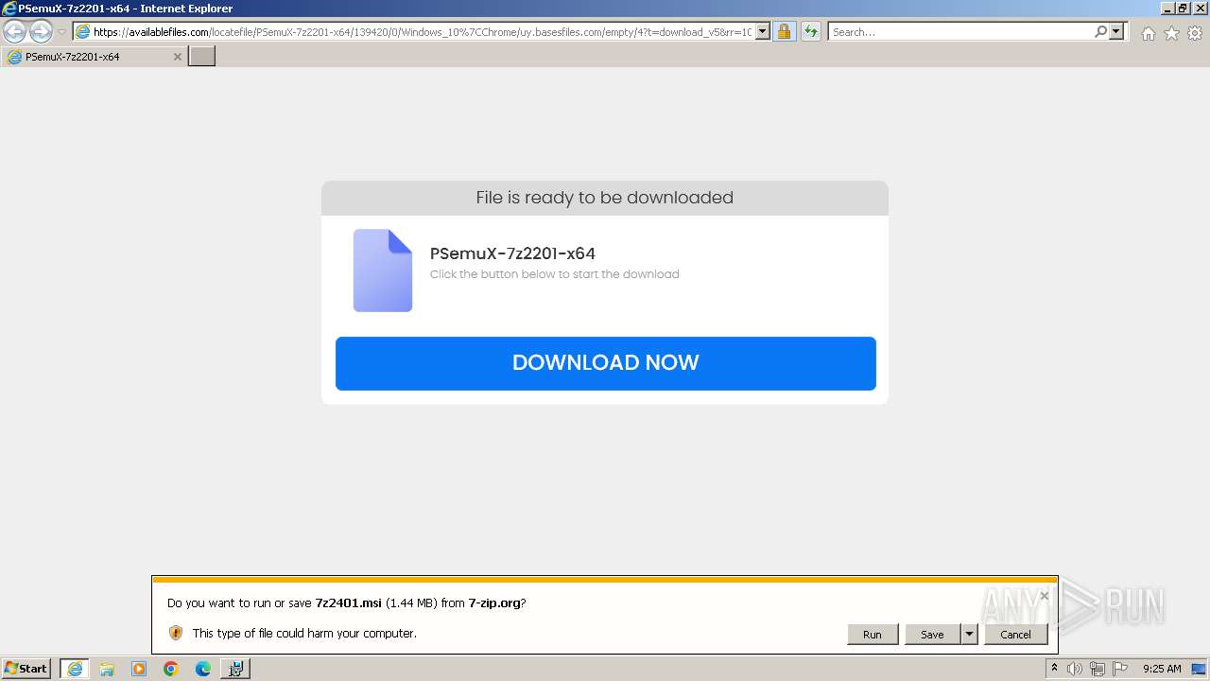Click Internet Explorer taskbar icon
The width and height of the screenshot is (1210, 681).
coord(75,669)
